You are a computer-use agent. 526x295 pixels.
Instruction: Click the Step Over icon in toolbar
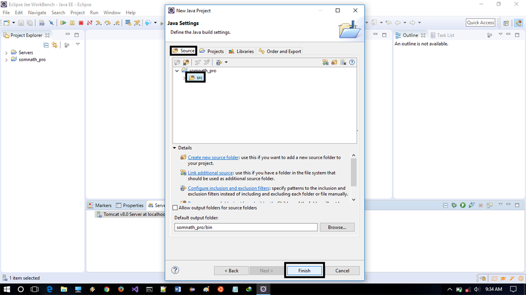tap(108, 23)
